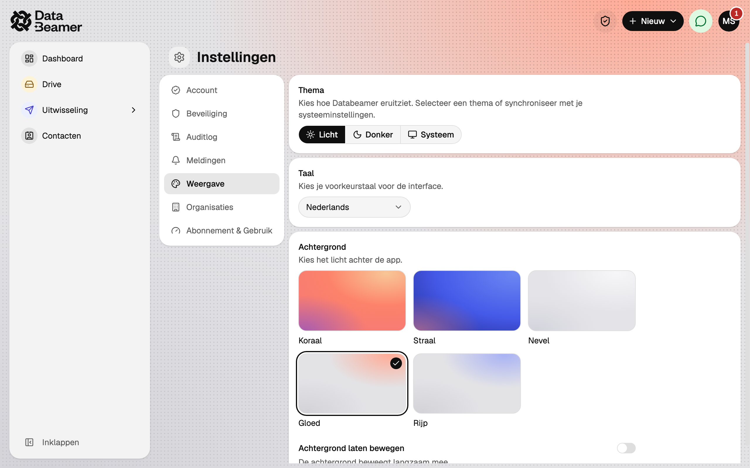750x468 pixels.
Task: Click the Inklappen collapse panel icon
Action: tap(29, 442)
